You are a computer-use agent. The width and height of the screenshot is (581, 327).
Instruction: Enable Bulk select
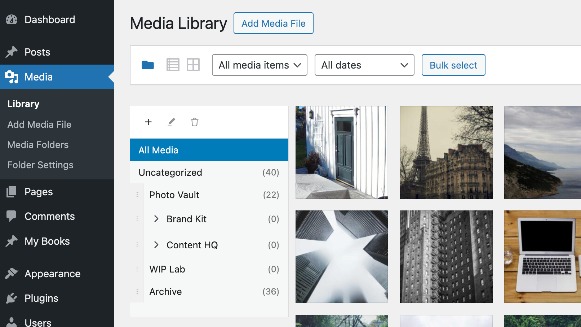point(453,65)
